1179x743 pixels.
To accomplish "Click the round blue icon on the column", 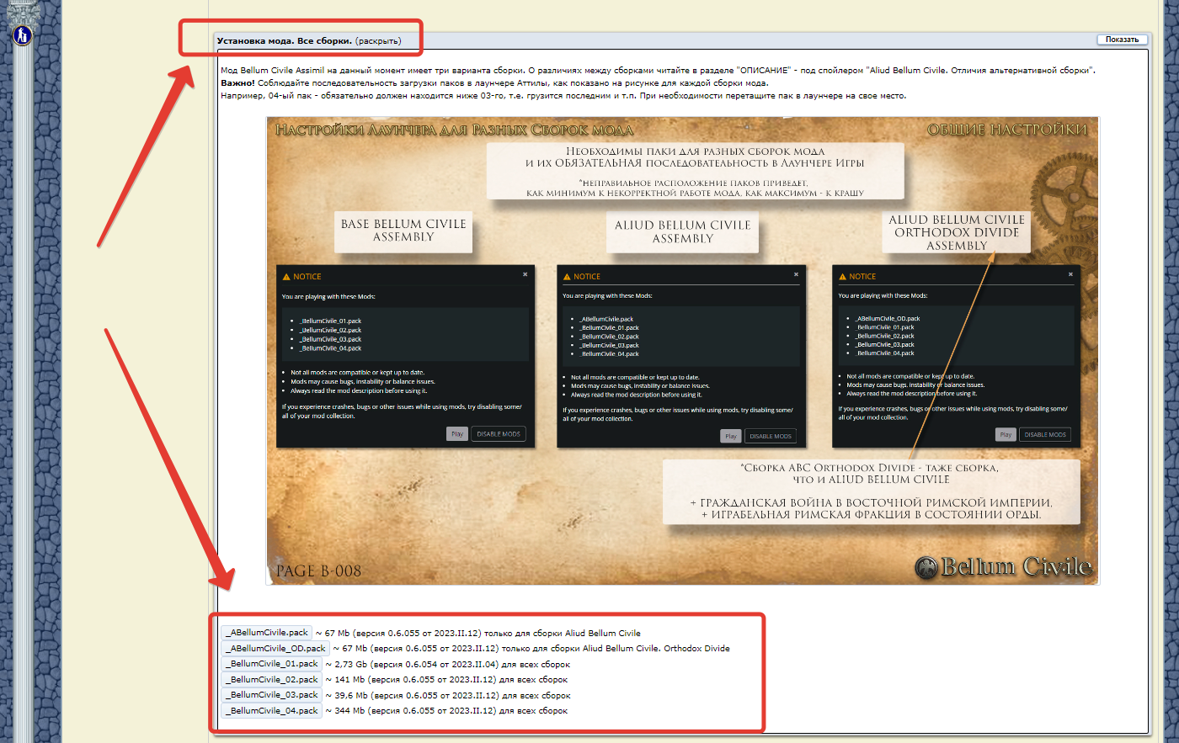I will 22,35.
